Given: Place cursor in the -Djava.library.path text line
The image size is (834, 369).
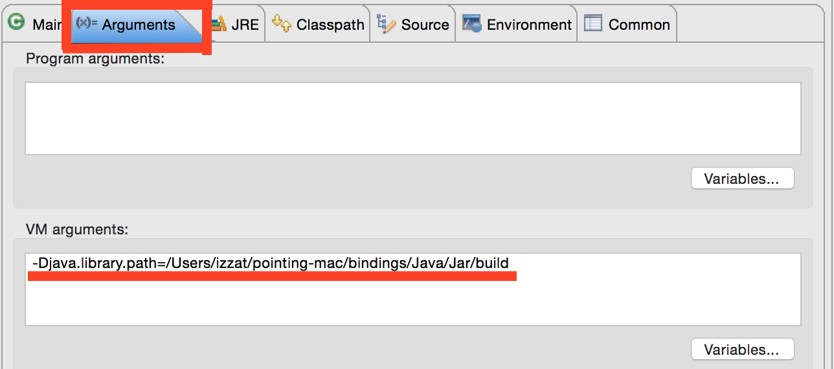Looking at the screenshot, I should pyautogui.click(x=271, y=263).
